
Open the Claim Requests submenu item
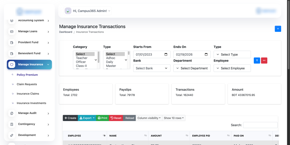coord(27,84)
